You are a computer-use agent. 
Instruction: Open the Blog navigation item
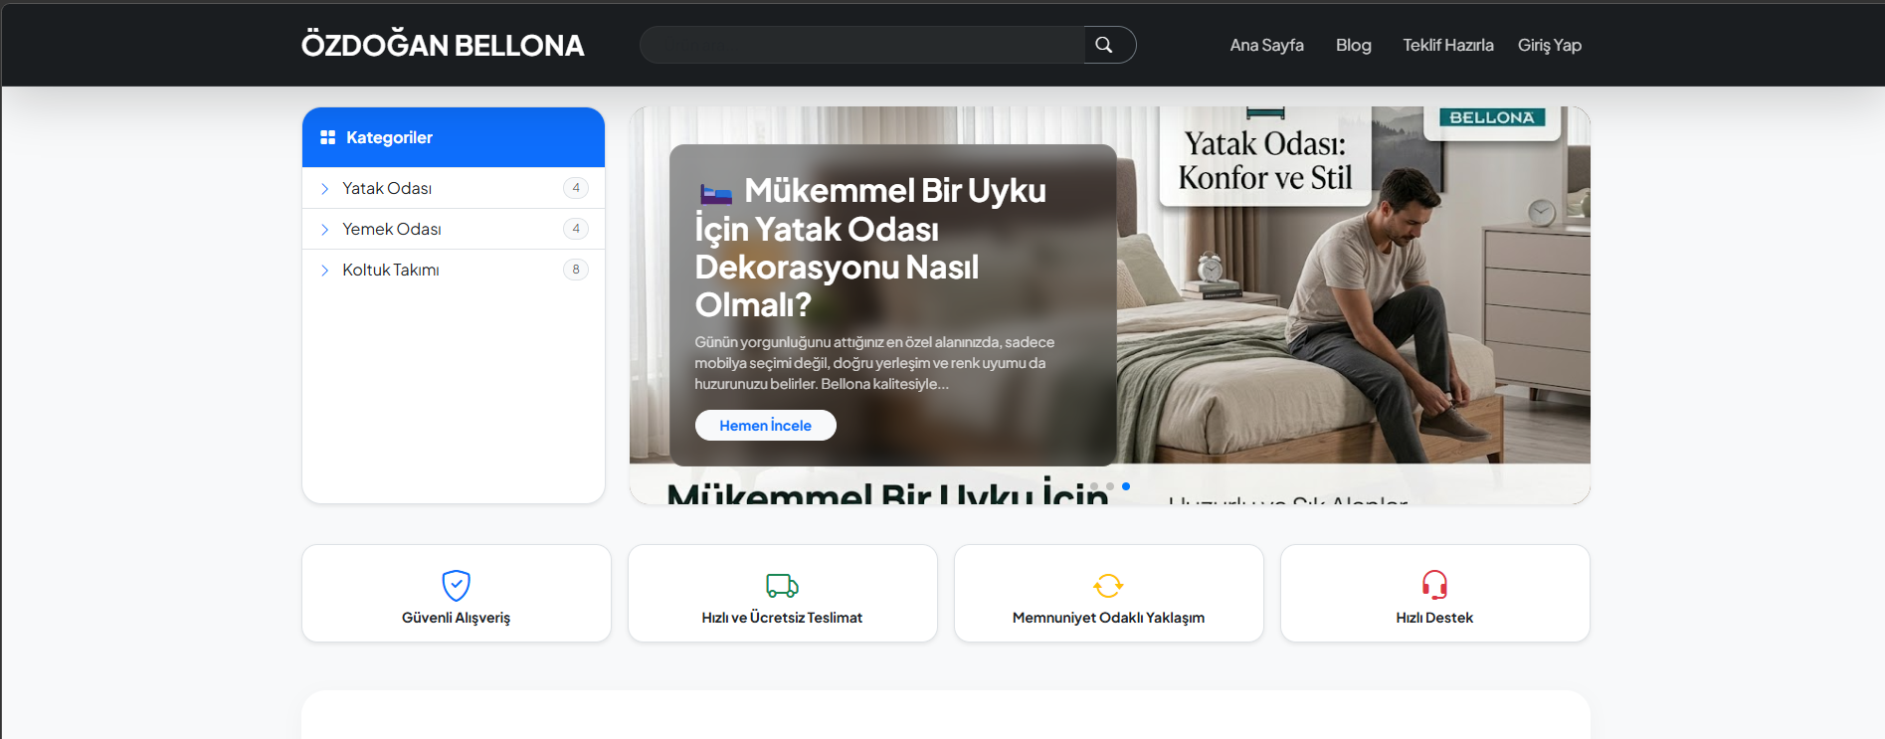1353,45
